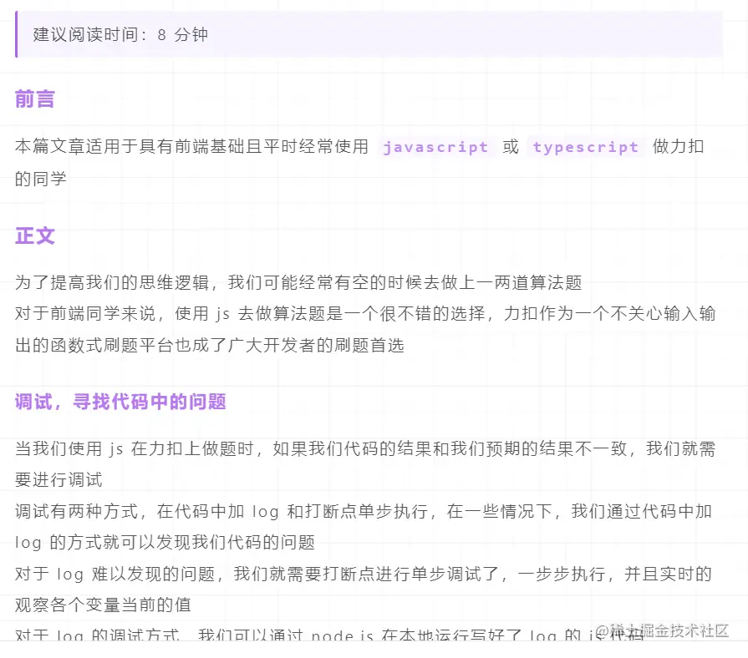Select the javascript inline code tag
Viewport: 748px width, 658px height.
pos(435,147)
